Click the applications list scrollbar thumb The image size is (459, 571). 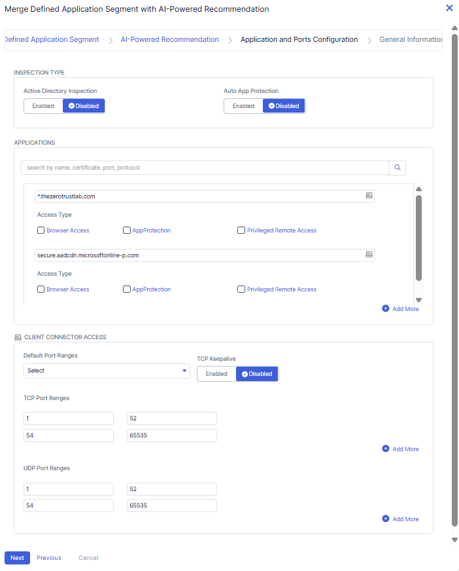(418, 238)
